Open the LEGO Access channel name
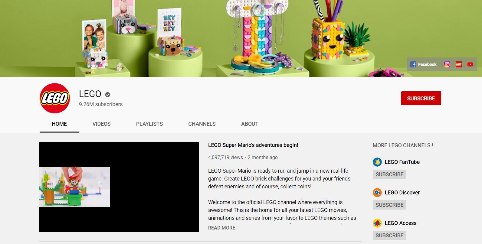The height and width of the screenshot is (244, 482). pyautogui.click(x=401, y=223)
